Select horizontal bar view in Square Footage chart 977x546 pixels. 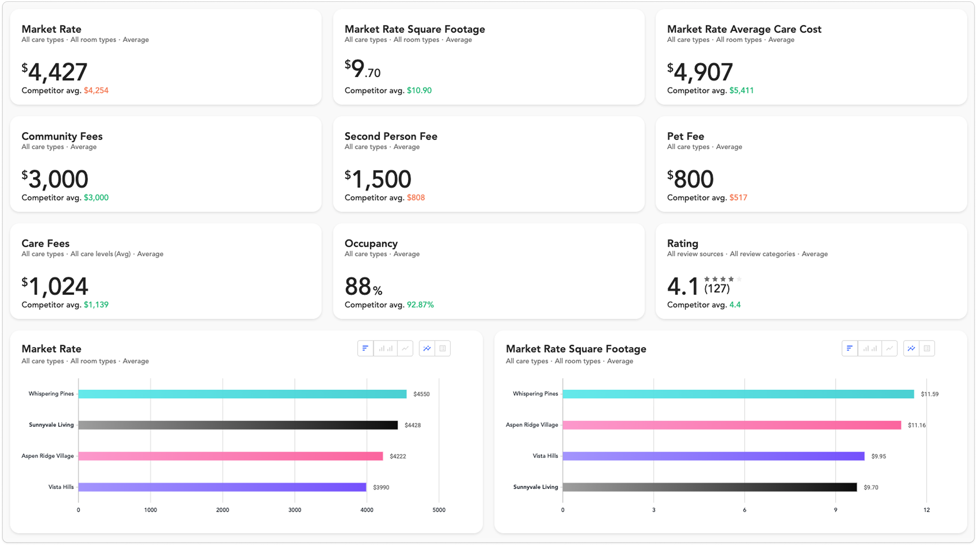(x=849, y=348)
